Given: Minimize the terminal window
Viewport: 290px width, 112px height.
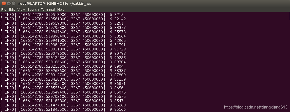Looking at the screenshot, I should coord(9,3).
